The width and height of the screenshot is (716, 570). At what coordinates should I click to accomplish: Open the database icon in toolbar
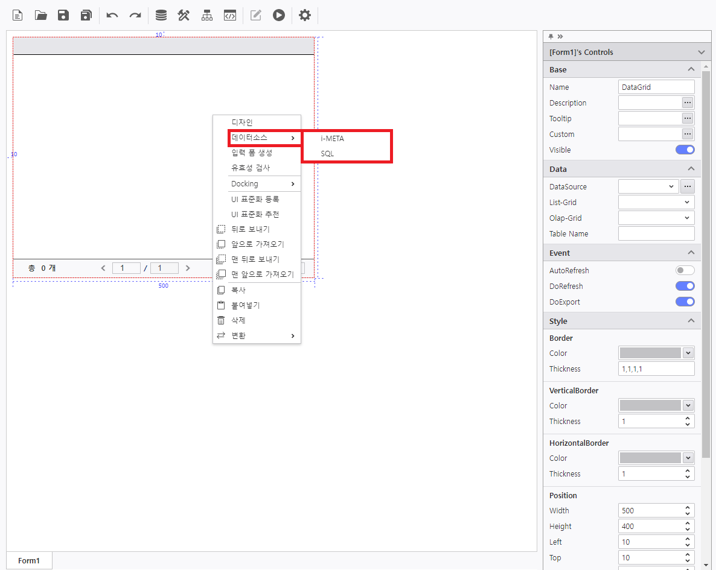[x=161, y=15]
